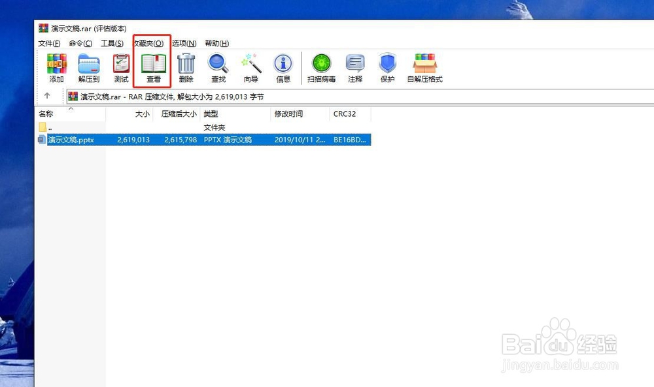The height and width of the screenshot is (387, 654).
Task: Open the View (查看) book icon
Action: [x=154, y=68]
